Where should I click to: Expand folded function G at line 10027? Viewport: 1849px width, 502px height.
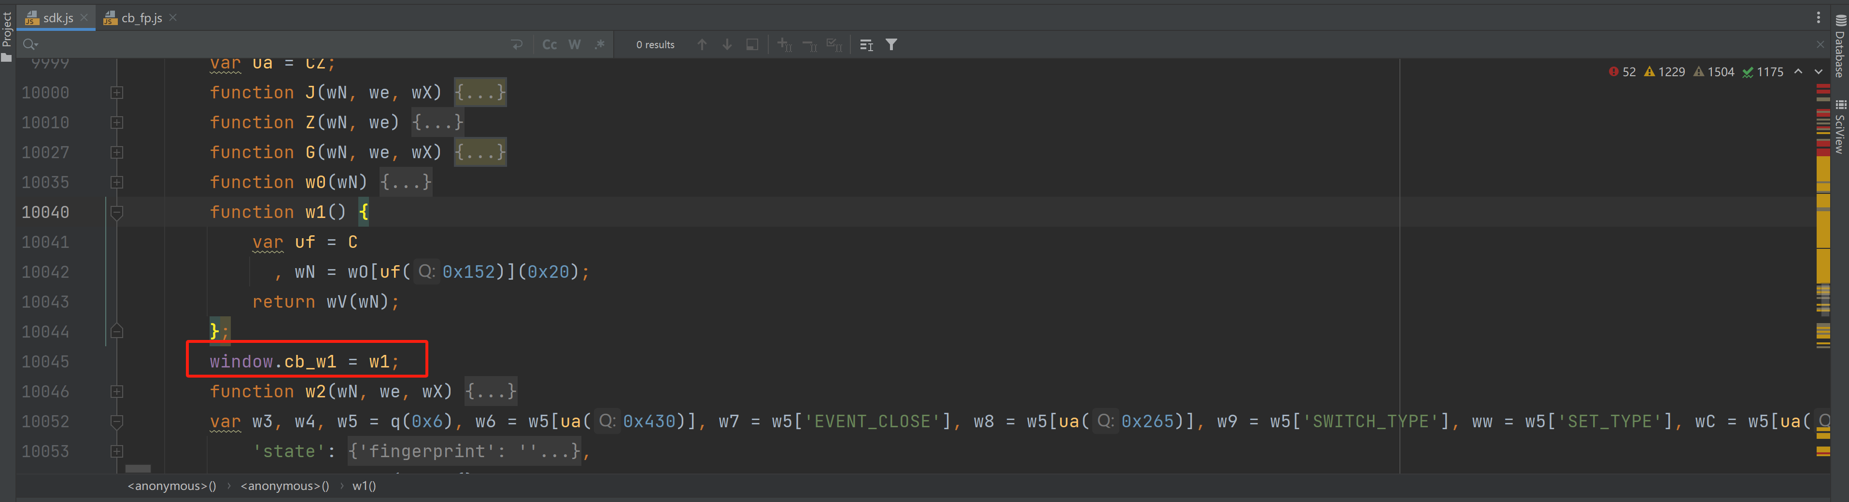click(x=116, y=152)
